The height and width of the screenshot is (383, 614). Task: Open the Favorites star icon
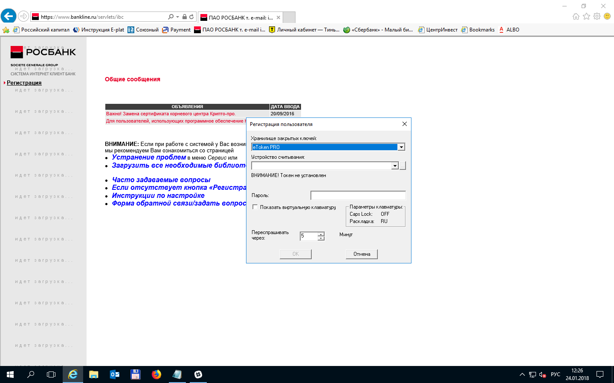click(x=586, y=17)
